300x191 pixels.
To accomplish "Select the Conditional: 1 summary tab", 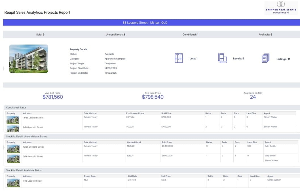I will [x=190, y=35].
